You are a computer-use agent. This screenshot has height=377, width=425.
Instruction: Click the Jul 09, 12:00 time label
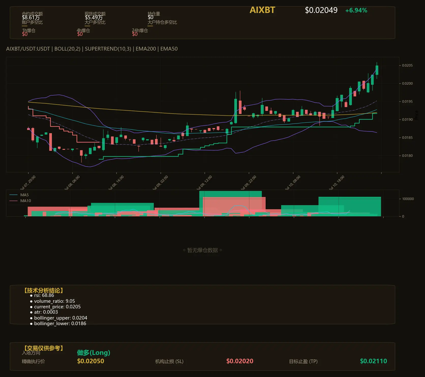(x=204, y=183)
